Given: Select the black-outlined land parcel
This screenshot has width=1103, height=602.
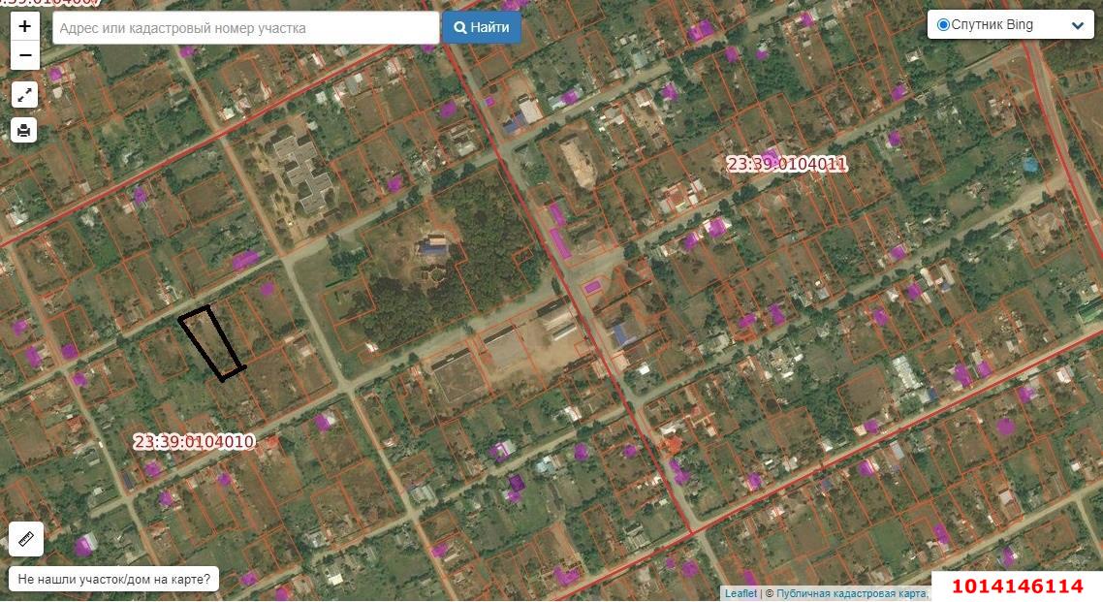Looking at the screenshot, I should coord(211,343).
